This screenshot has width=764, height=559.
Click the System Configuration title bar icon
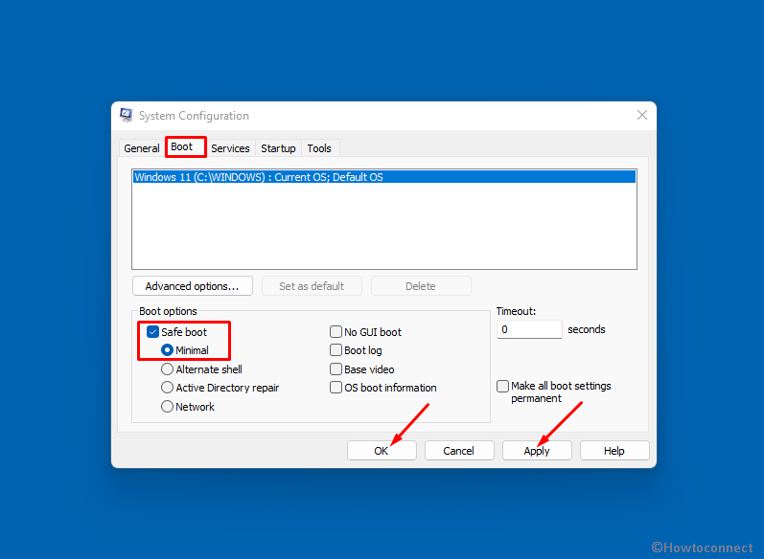[x=127, y=115]
